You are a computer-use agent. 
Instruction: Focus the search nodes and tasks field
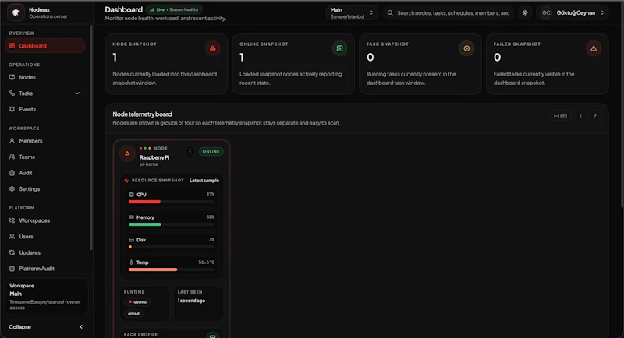click(x=448, y=12)
